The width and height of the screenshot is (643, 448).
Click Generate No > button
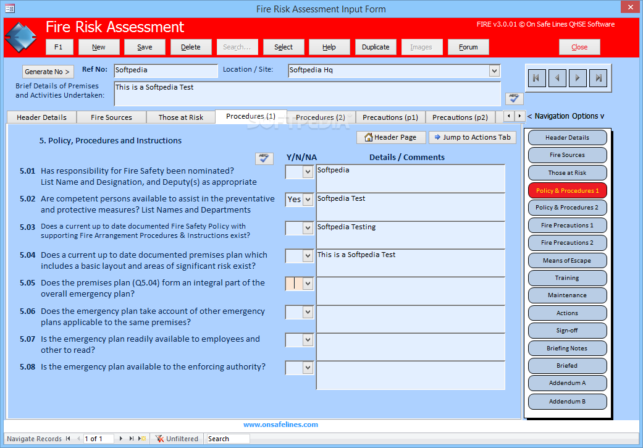coord(48,72)
